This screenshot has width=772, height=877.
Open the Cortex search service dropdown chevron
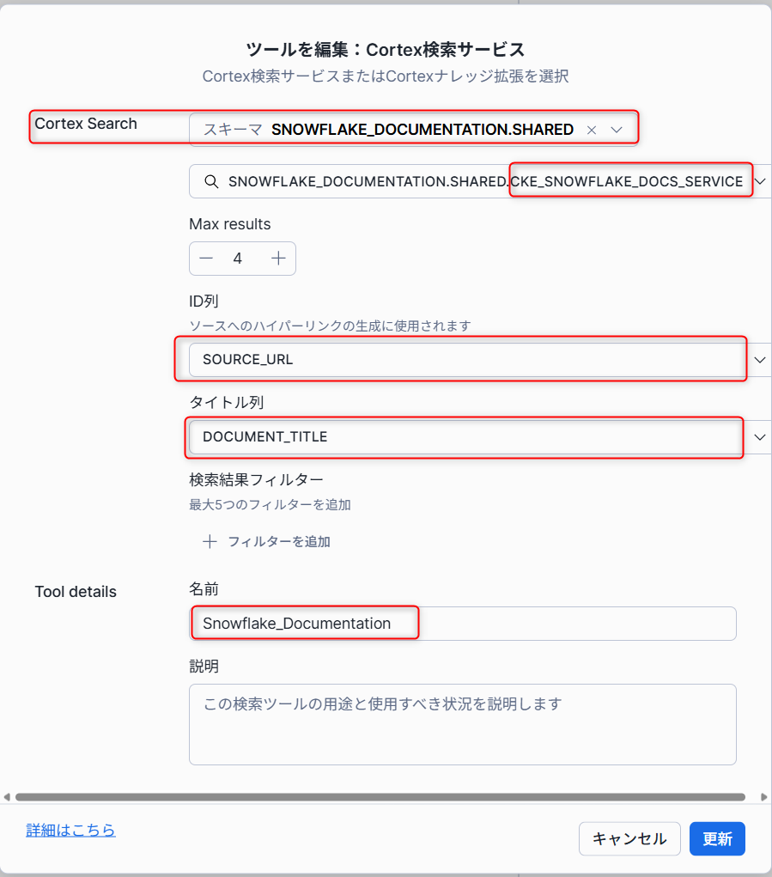[x=760, y=181]
